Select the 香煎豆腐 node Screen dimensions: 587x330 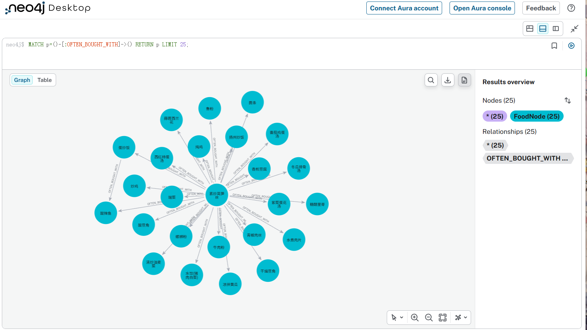pyautogui.click(x=259, y=169)
